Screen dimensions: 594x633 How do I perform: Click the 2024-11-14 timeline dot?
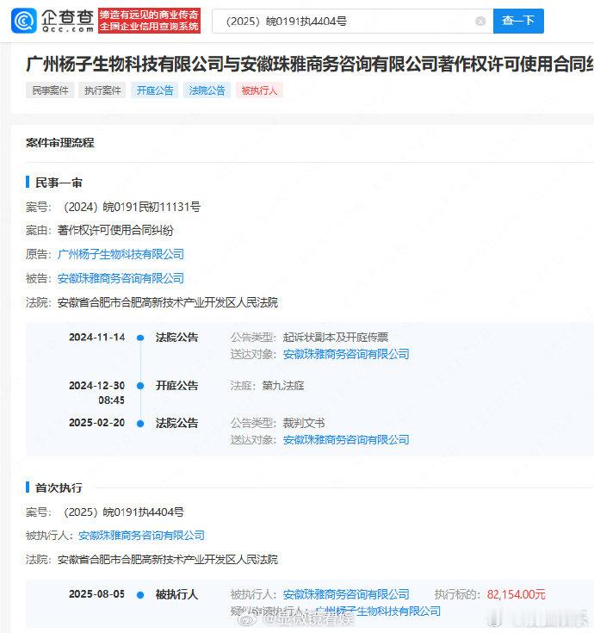[140, 338]
